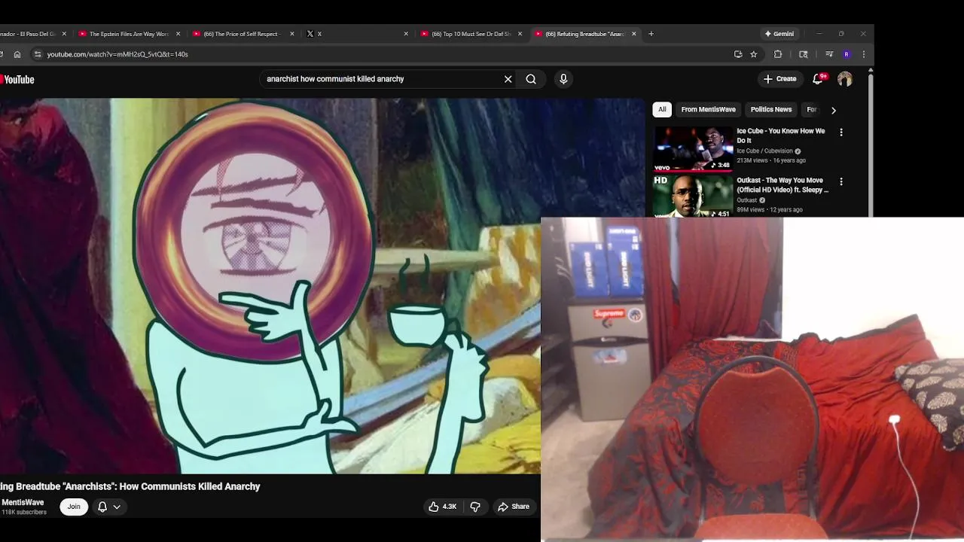
Task: Close the Price of Self Respect tab
Action: tap(292, 34)
